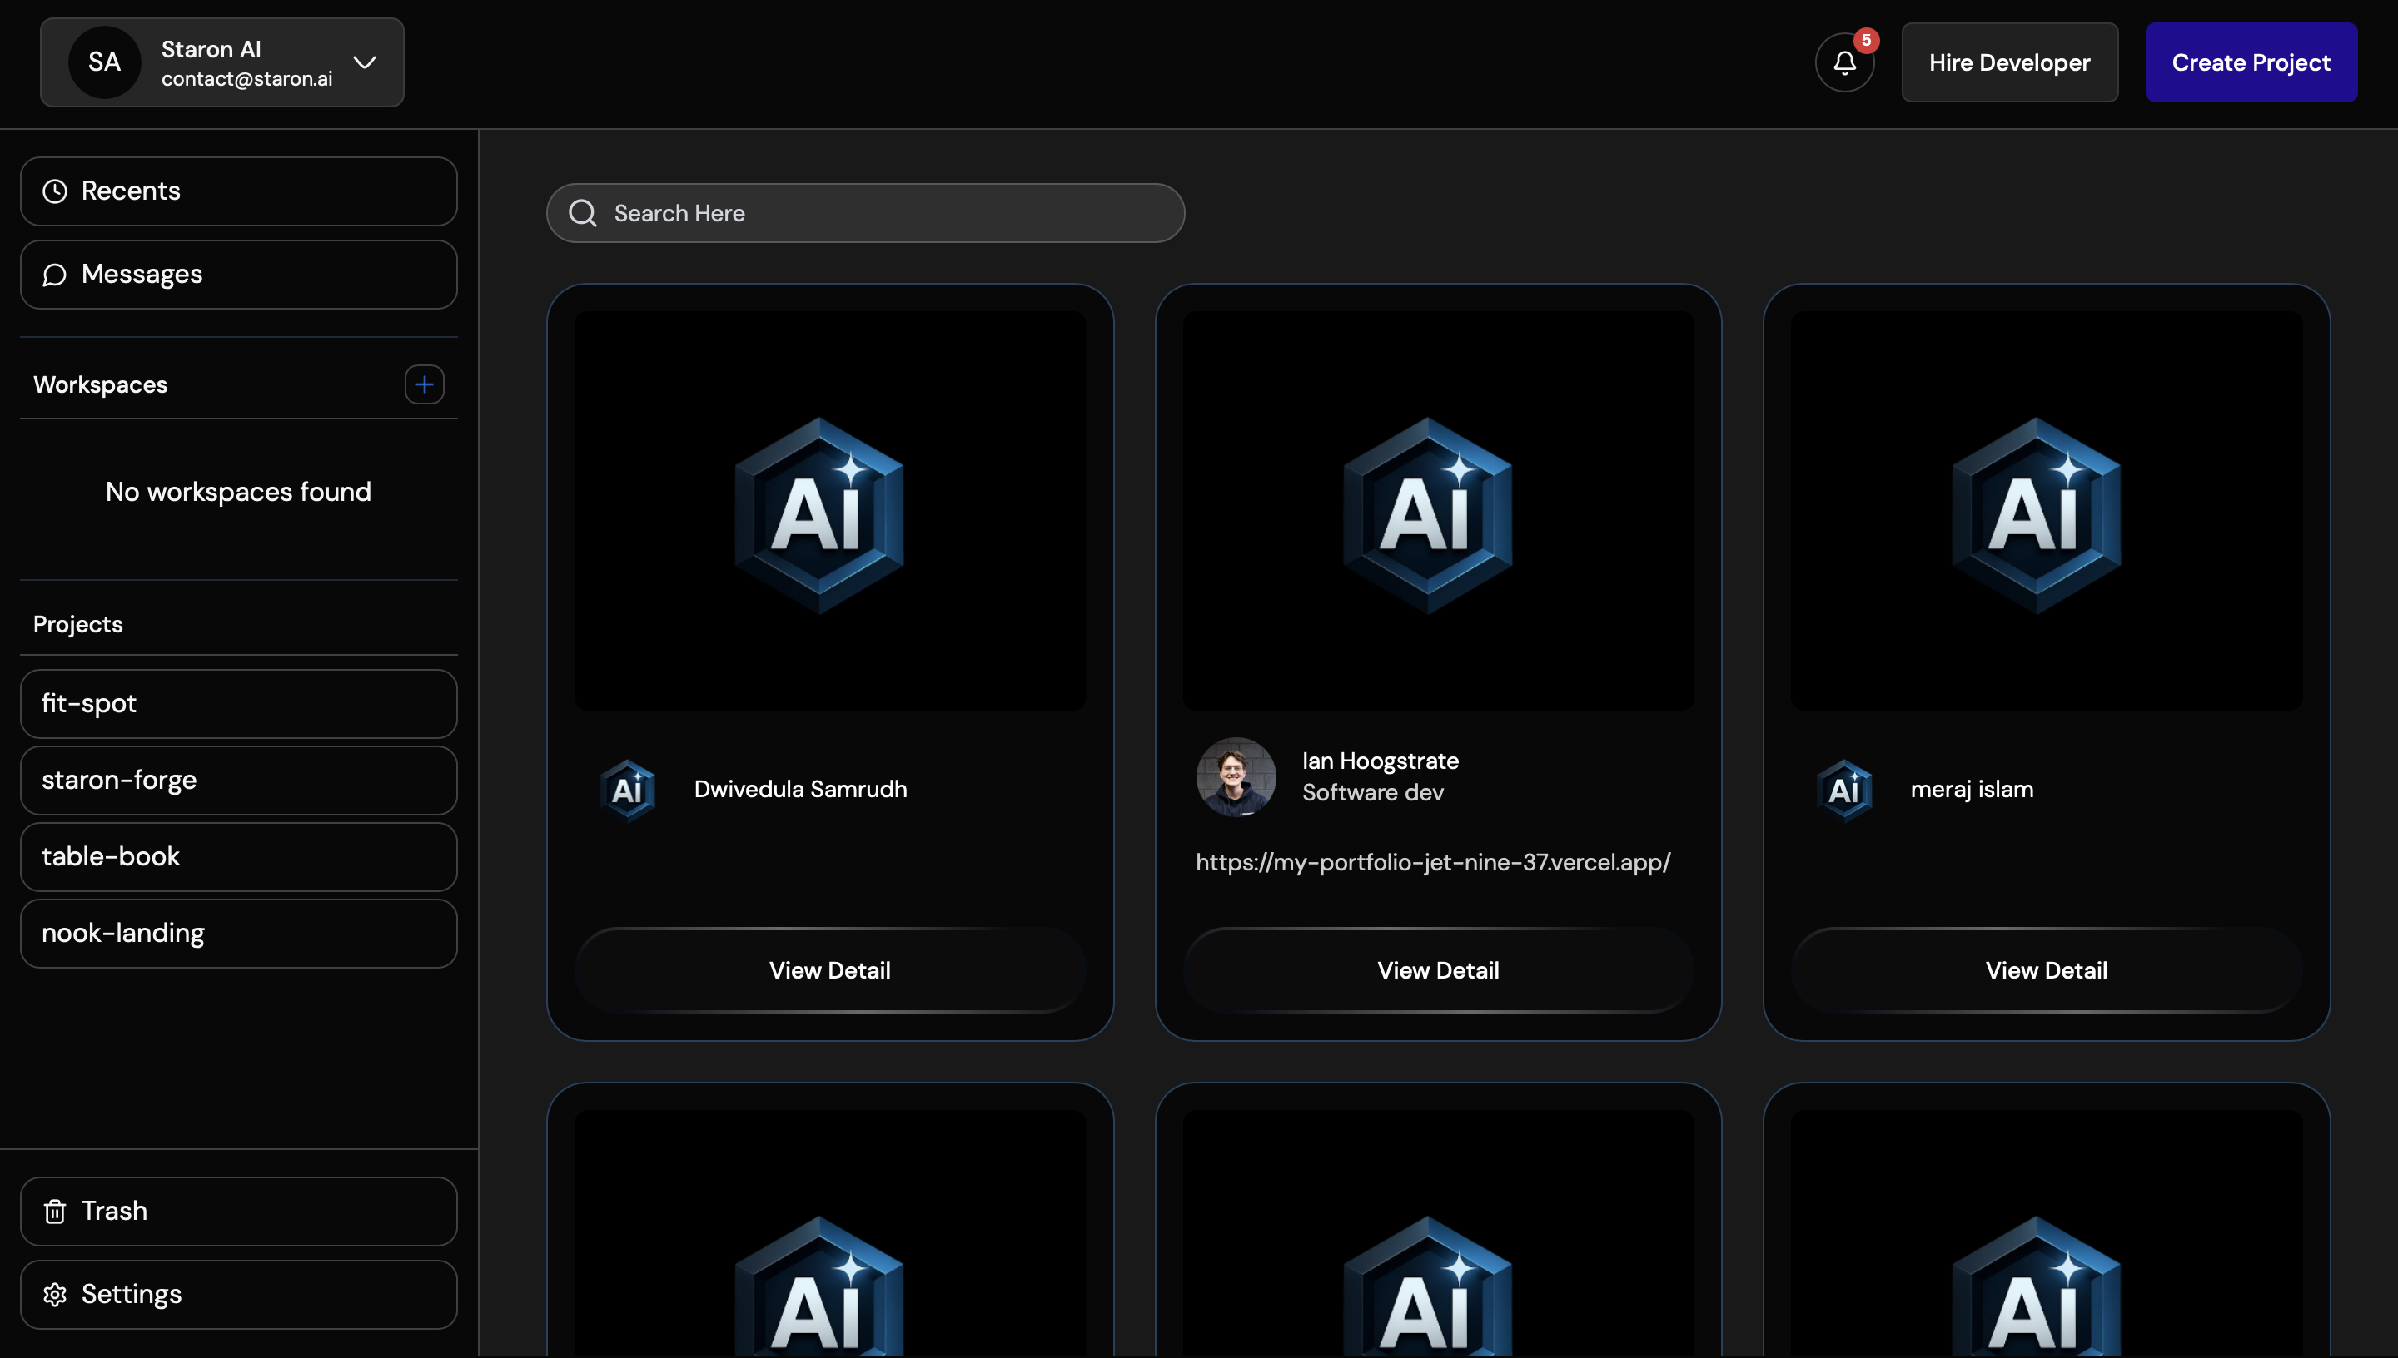Click the Trash bin icon
The image size is (2398, 1358).
tap(54, 1211)
